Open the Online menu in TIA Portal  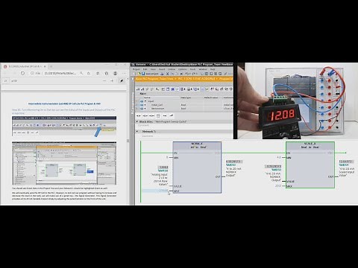coord(172,69)
